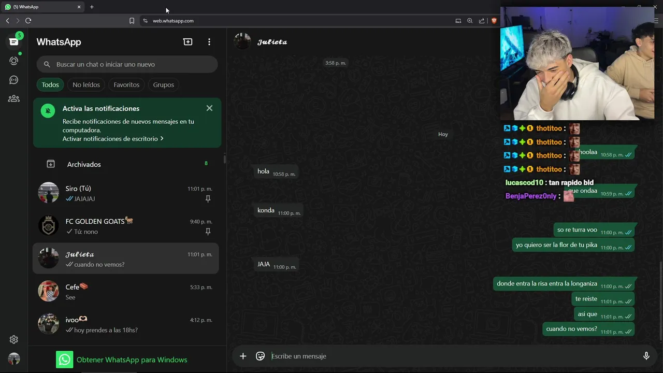Click the FC GOLDEN GOATS group avatar
This screenshot has height=373, width=663.
coord(49,225)
